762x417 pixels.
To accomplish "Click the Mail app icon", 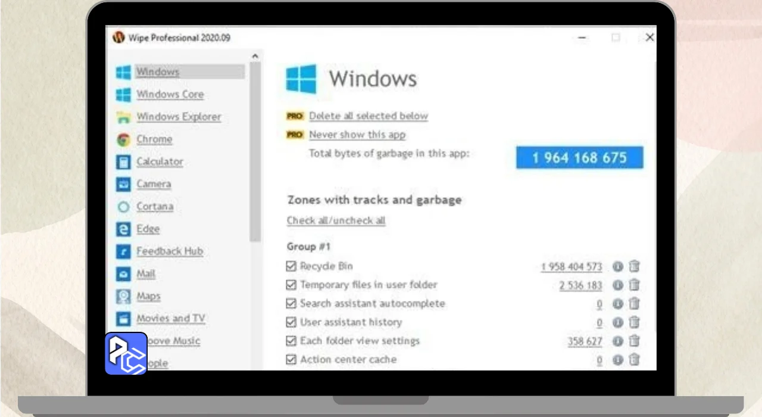I will (x=123, y=274).
